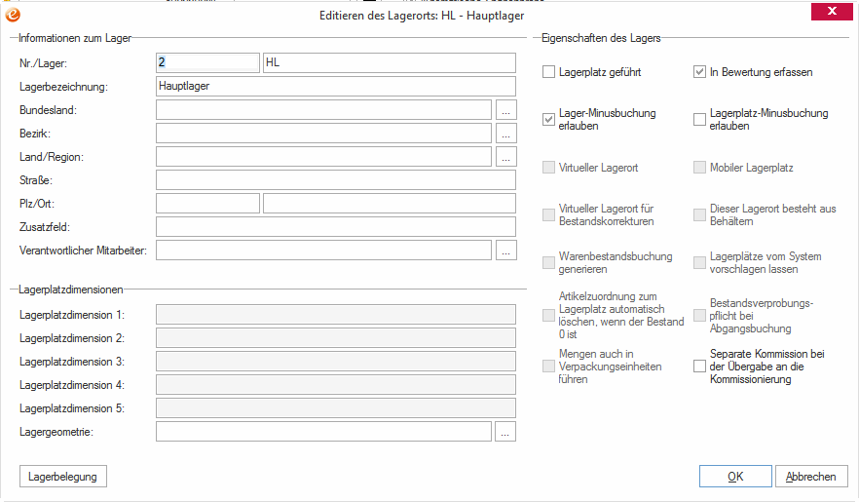Enable Separate Kommission bei der Übergabe checkbox
859x502 pixels.
699,367
